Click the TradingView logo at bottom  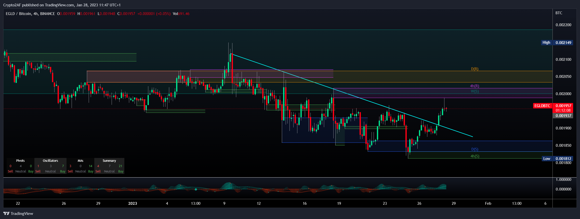tap(18, 213)
